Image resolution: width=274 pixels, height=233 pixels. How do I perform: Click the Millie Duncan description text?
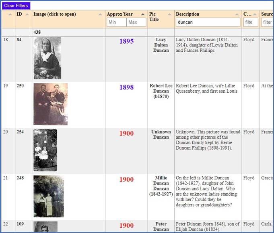coord(206,191)
